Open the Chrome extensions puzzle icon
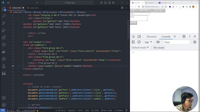Viewport: 200px width, 112px height. pyautogui.click(x=183, y=7)
